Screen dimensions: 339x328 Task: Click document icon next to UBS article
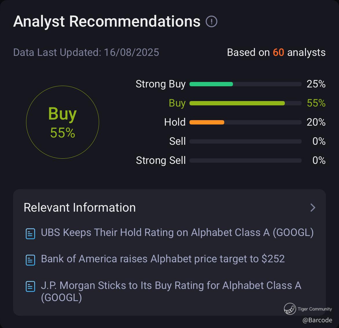[x=30, y=234]
